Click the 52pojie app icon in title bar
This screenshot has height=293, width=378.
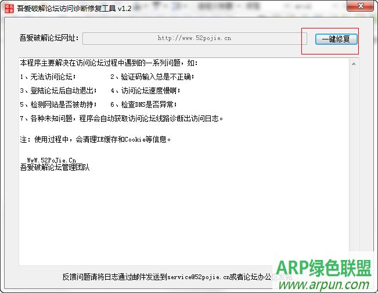9,8
